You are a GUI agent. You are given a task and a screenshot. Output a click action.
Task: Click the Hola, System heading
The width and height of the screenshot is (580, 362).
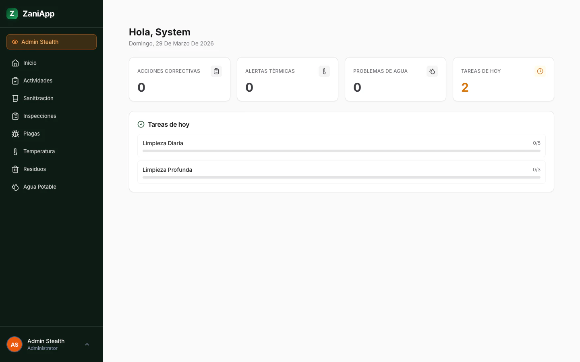(x=159, y=32)
